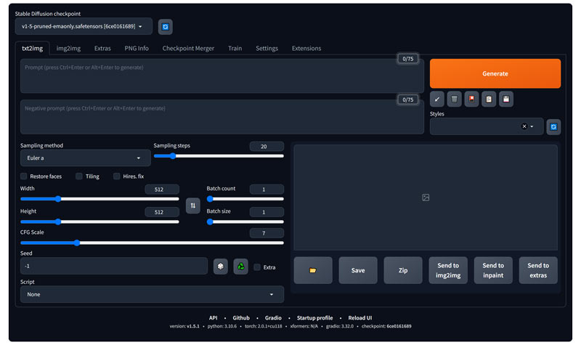This screenshot has width=581, height=345.
Task: Click the CFG Scale slider
Action: coord(152,243)
